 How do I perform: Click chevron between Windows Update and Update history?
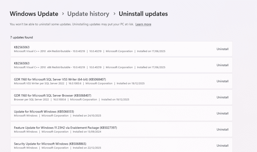click(63, 14)
